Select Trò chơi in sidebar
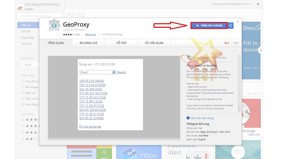Viewport: 281px width, 159px height. click(26, 44)
